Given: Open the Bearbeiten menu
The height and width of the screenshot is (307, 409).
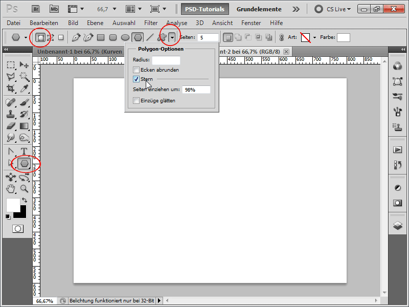Looking at the screenshot, I should (x=44, y=23).
